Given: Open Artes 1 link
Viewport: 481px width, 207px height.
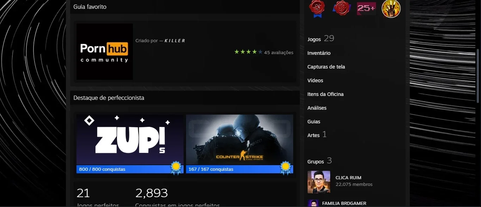Looking at the screenshot, I should click(317, 135).
